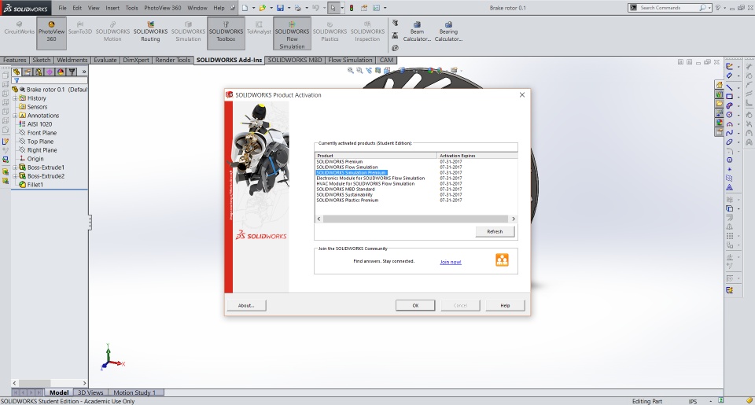Click the About button in the dialog
This screenshot has height=405, width=755.
[x=246, y=305]
